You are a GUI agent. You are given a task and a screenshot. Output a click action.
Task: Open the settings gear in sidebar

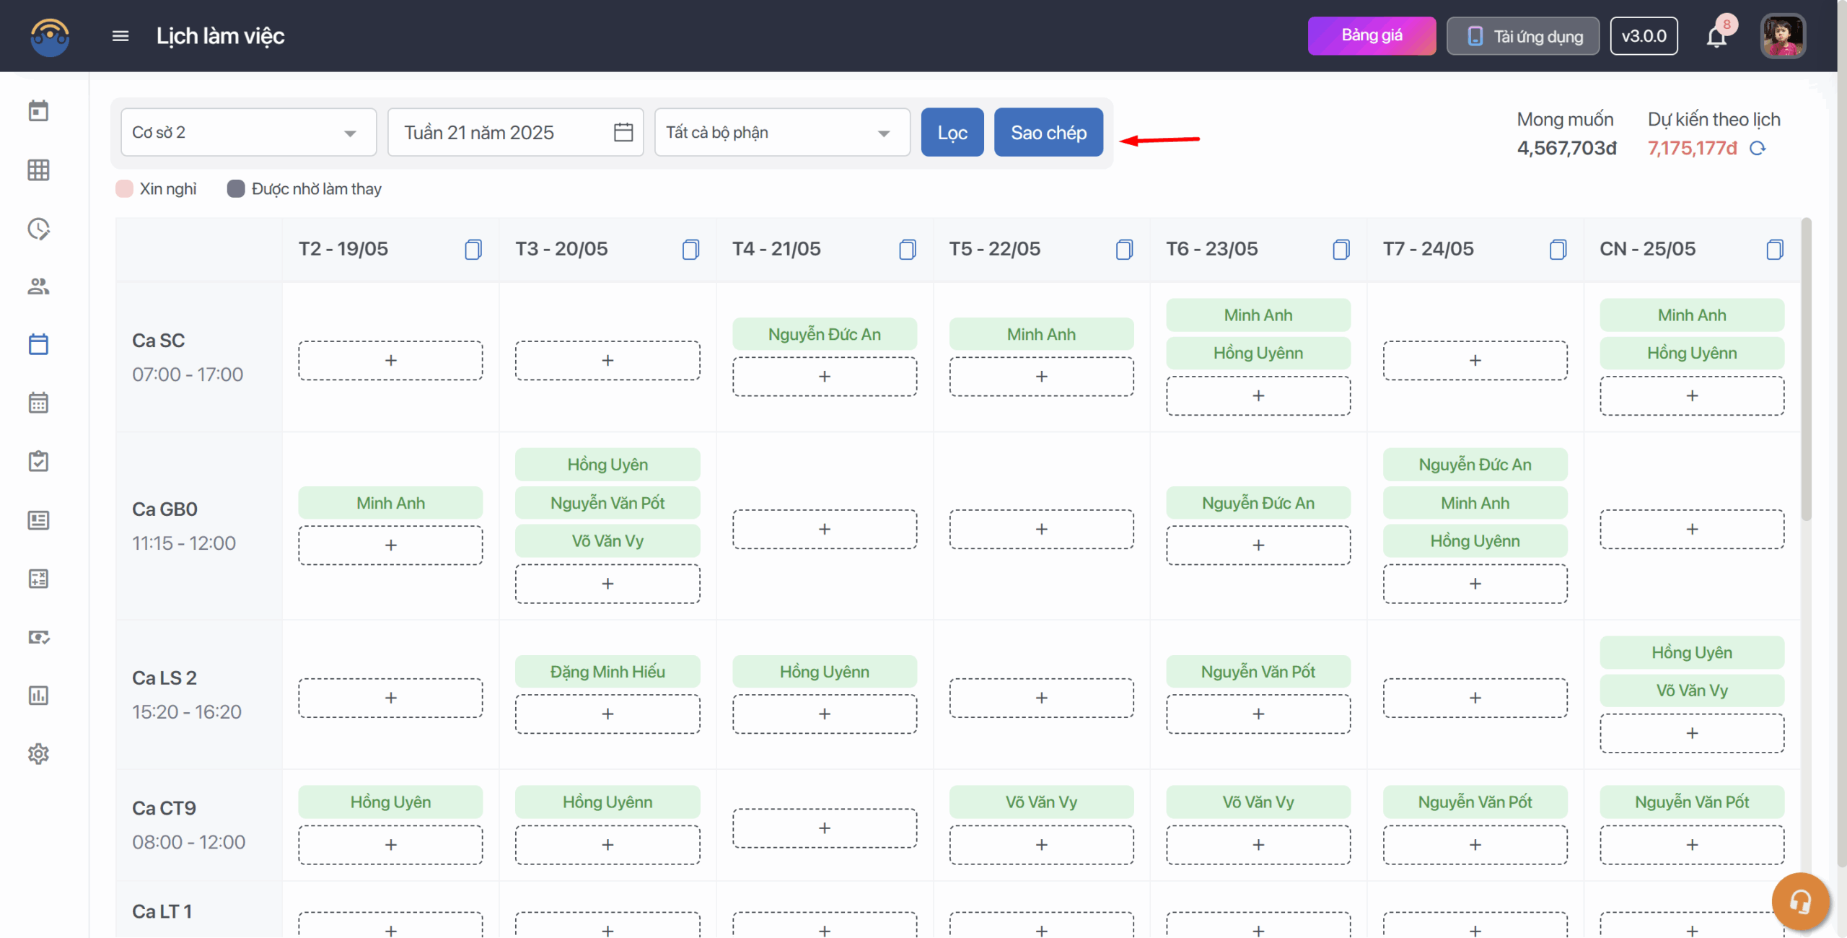point(38,754)
